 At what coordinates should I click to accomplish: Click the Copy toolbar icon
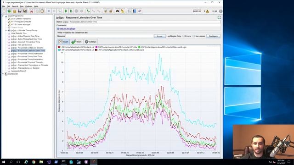pos(37,11)
